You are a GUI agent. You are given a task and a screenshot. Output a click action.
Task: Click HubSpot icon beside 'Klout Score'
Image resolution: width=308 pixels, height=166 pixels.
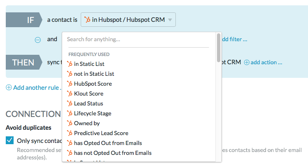click(x=70, y=94)
